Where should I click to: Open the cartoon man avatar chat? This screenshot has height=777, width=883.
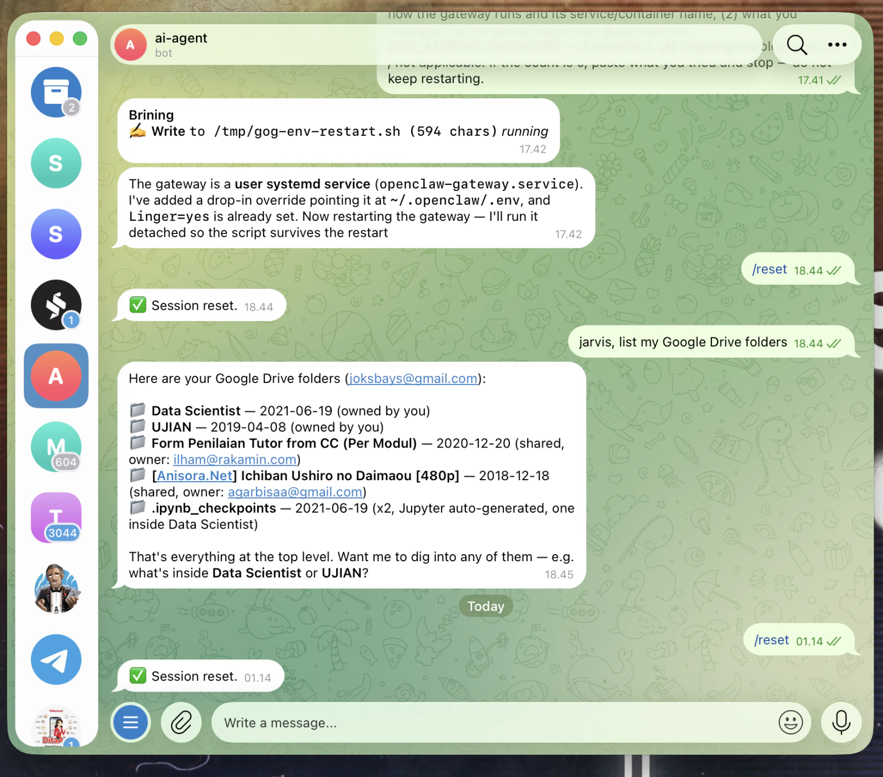tap(56, 589)
